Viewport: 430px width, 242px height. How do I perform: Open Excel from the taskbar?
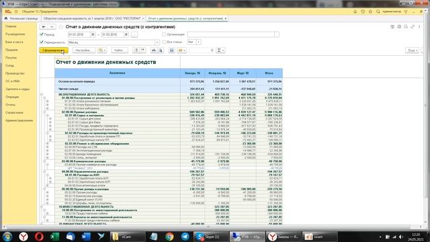click(x=55, y=237)
